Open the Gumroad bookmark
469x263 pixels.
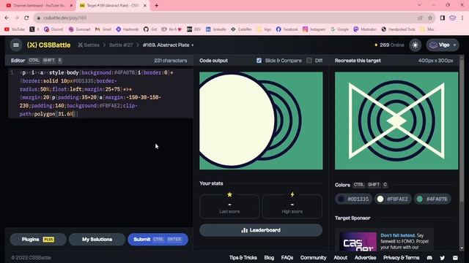pyautogui.click(x=79, y=29)
